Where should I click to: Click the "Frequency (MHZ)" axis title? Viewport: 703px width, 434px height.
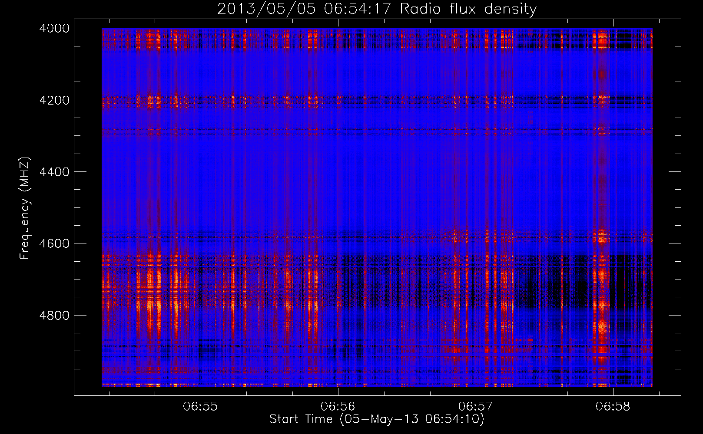click(x=25, y=208)
